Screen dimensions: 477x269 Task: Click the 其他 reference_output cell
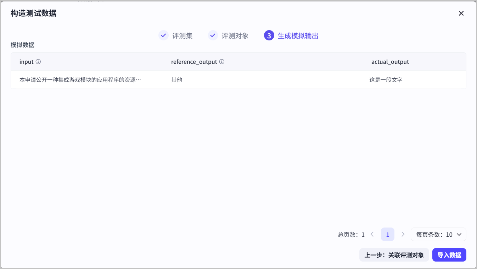pyautogui.click(x=176, y=80)
